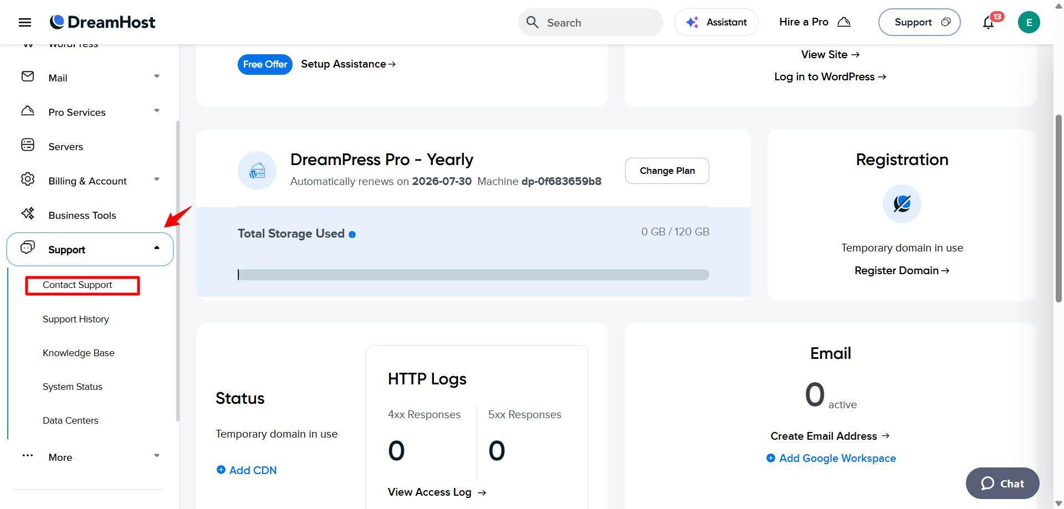Expand the More sidebar section
This screenshot has height=509, width=1064.
point(157,456)
